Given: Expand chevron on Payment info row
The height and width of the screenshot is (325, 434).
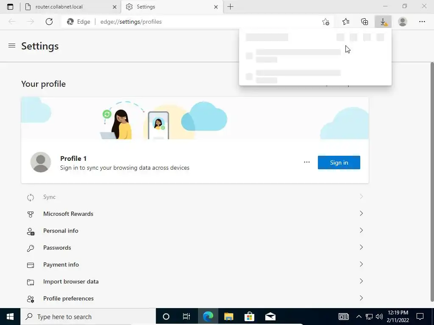Looking at the screenshot, I should (x=361, y=264).
